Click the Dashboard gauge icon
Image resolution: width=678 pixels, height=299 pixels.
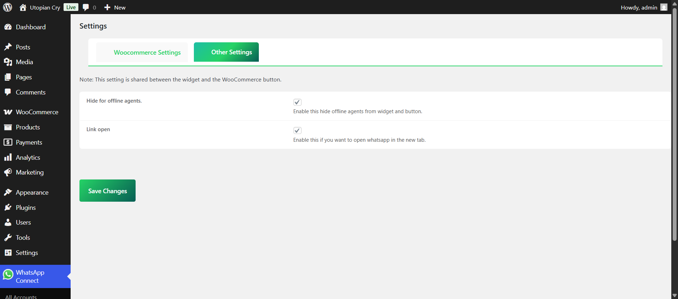coord(8,27)
